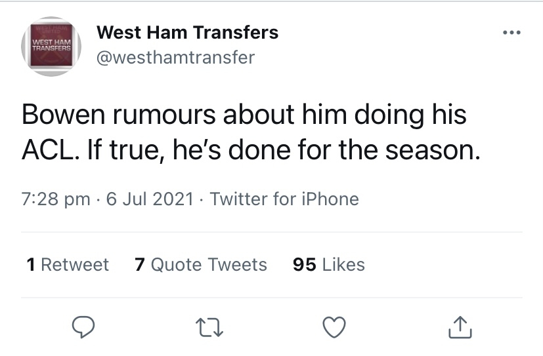The height and width of the screenshot is (356, 543).
Task: Click the bold number 7 before Quote Tweets
Action: coord(139,264)
